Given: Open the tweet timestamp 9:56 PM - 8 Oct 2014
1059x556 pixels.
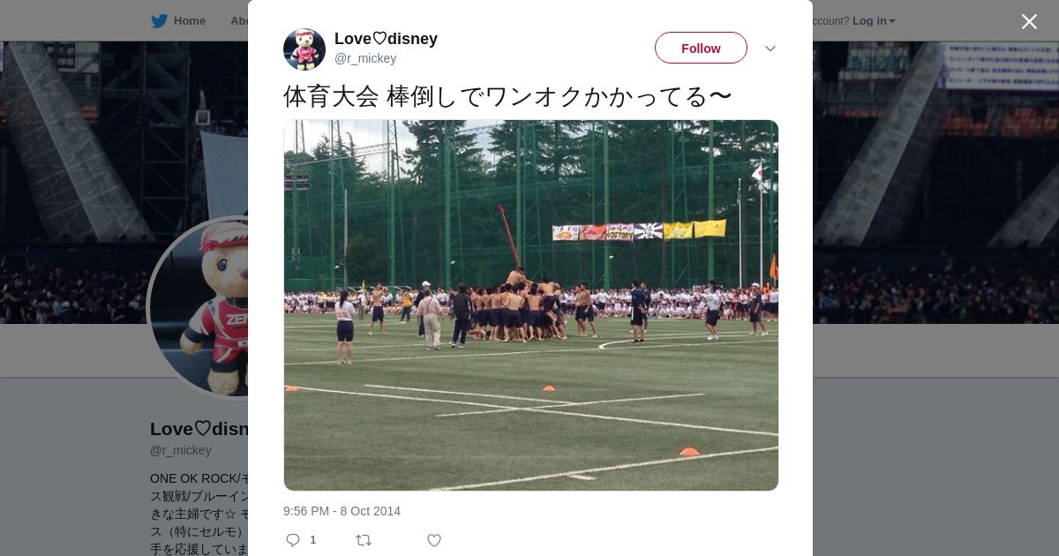Looking at the screenshot, I should click(342, 511).
